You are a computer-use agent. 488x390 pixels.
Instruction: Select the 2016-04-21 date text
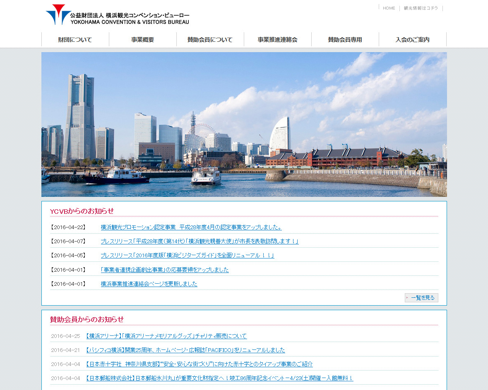[x=66, y=350]
